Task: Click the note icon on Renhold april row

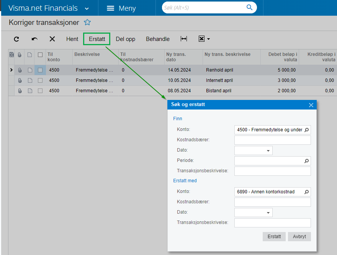Action: coord(30,70)
